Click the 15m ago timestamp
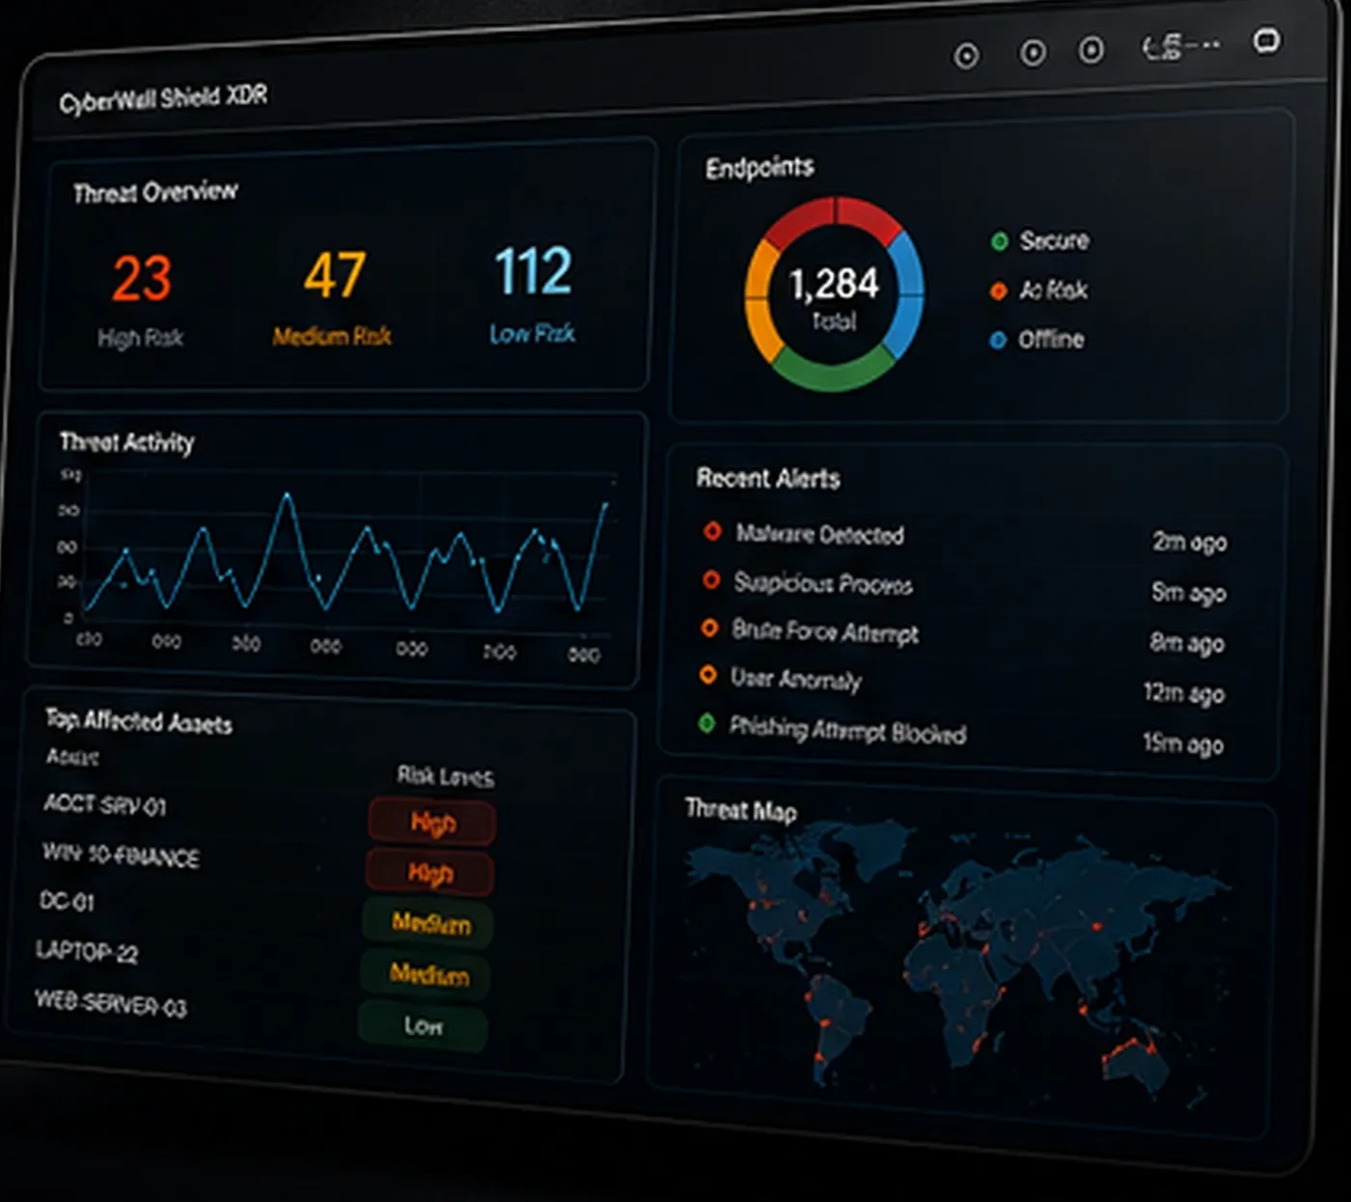This screenshot has width=1351, height=1202. (1183, 743)
